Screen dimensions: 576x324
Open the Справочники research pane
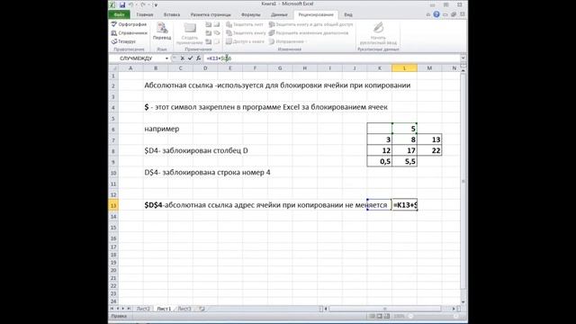tap(129, 33)
